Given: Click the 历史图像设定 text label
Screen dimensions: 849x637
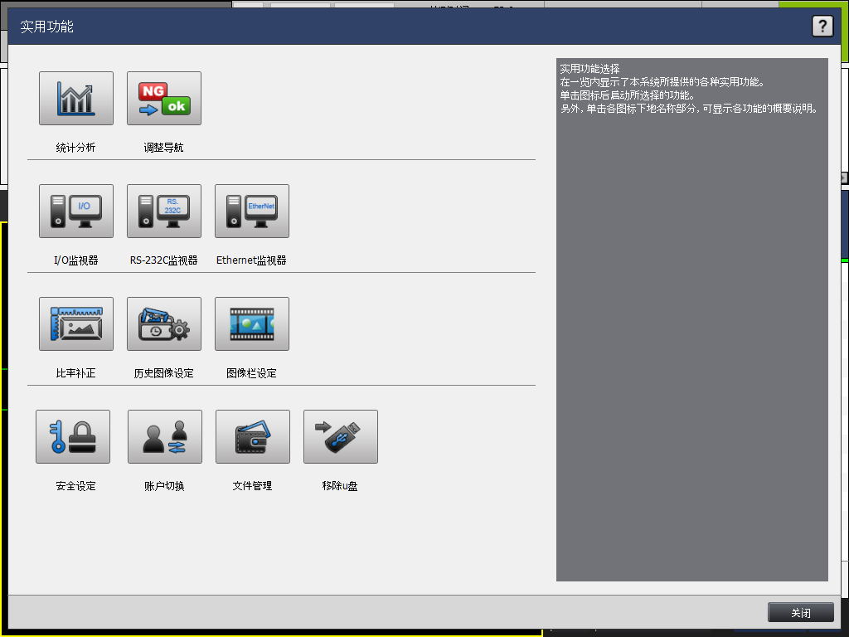Looking at the screenshot, I should point(164,373).
